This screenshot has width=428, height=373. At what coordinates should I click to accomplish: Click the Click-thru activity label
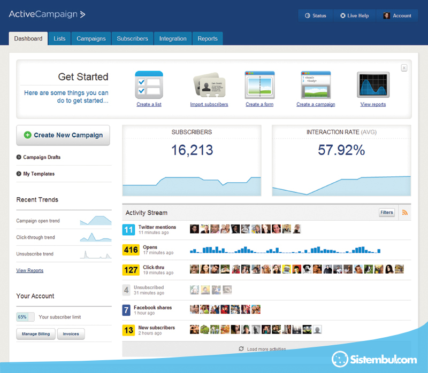click(x=154, y=267)
